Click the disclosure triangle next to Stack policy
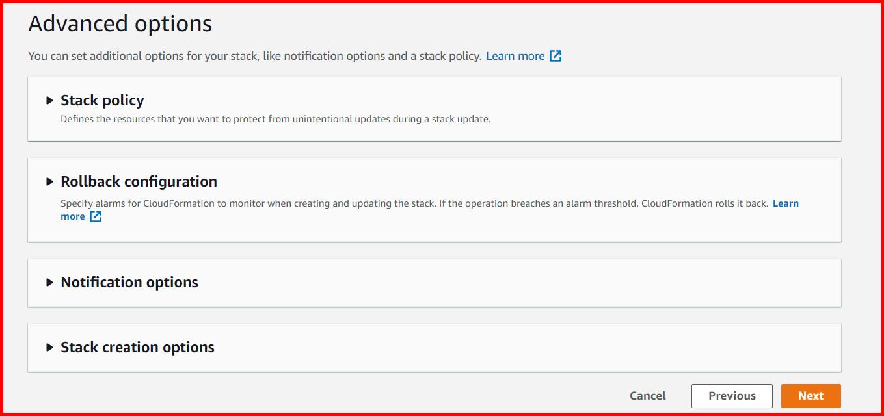 click(x=49, y=100)
